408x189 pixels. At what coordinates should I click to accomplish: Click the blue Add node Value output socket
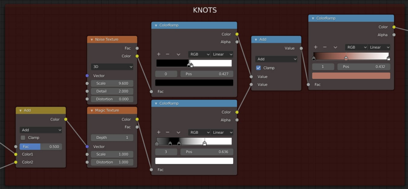point(301,48)
